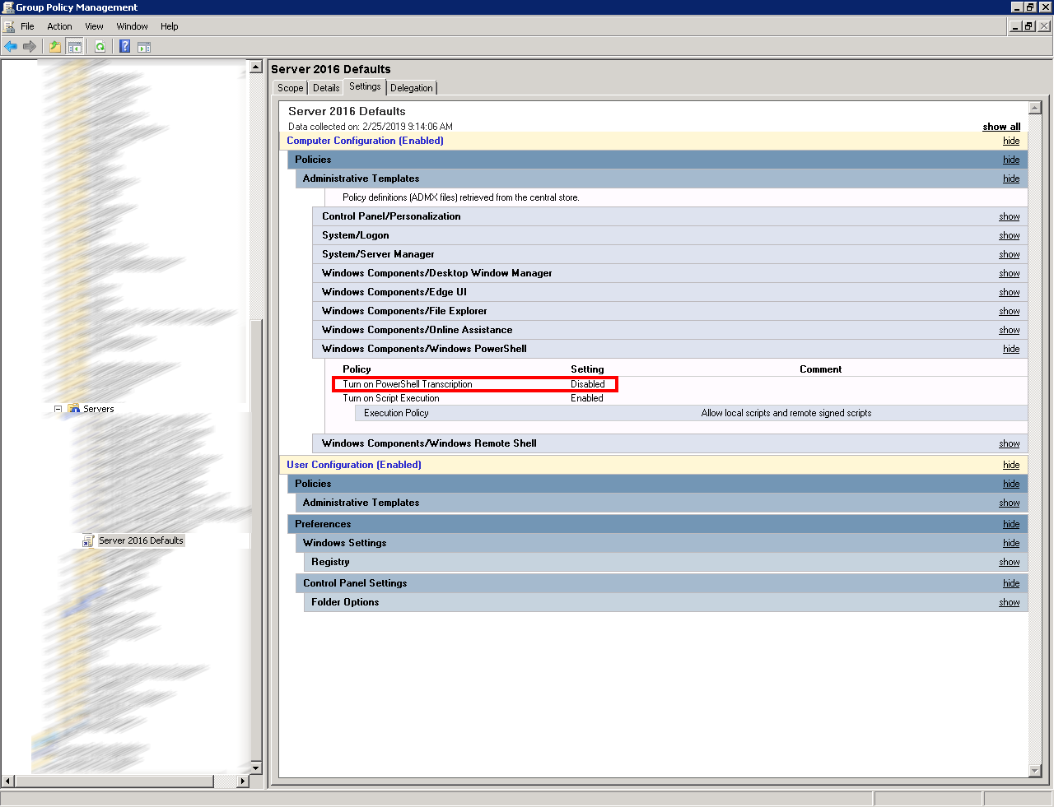This screenshot has height=807, width=1054.
Task: Click the 'Turn on Script Execution' policy text
Action: [x=391, y=398]
